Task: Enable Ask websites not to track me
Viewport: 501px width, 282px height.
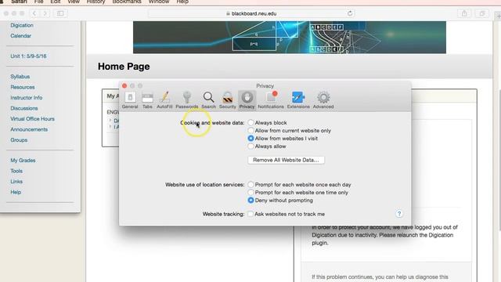Action: 250,214
